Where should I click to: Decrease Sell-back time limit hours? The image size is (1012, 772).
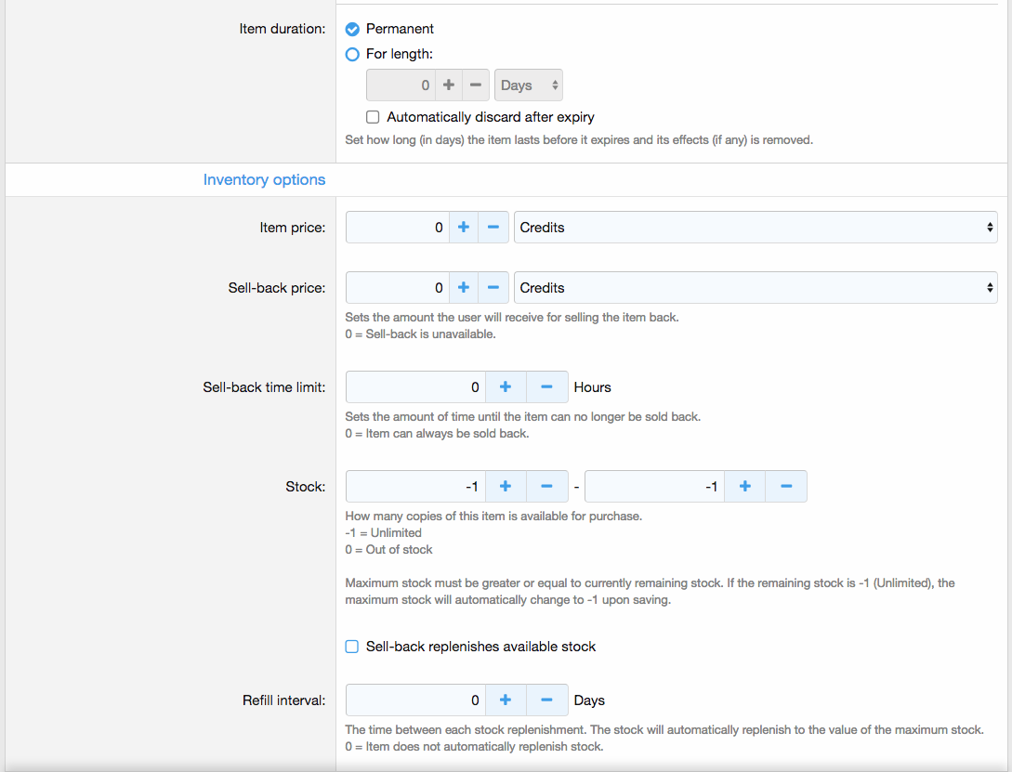pos(546,387)
